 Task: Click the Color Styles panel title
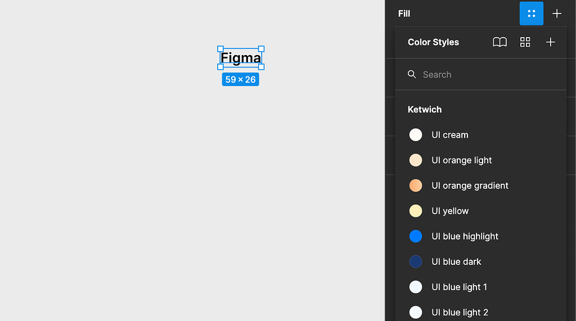pyautogui.click(x=433, y=42)
